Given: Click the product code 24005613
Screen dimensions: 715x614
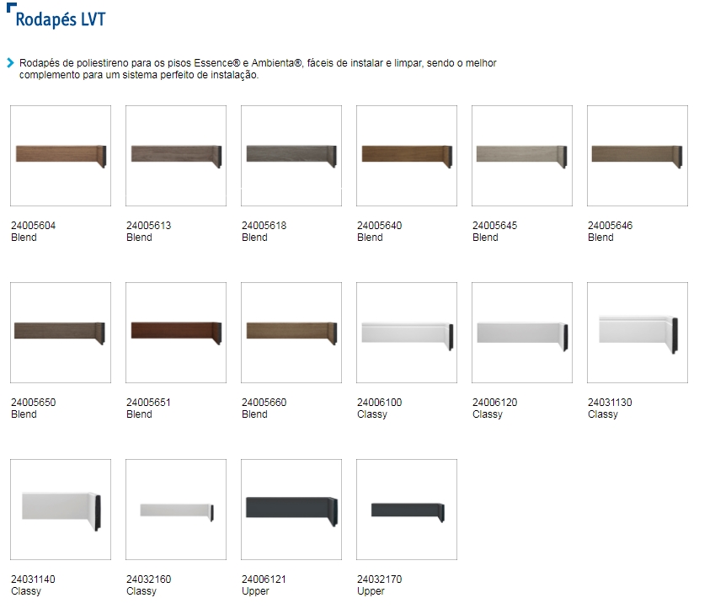Looking at the screenshot, I should (x=149, y=226).
